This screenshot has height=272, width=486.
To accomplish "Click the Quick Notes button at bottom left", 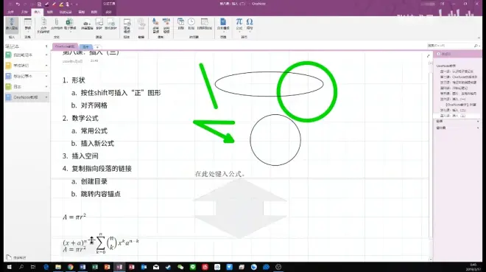I will pyautogui.click(x=16, y=258).
